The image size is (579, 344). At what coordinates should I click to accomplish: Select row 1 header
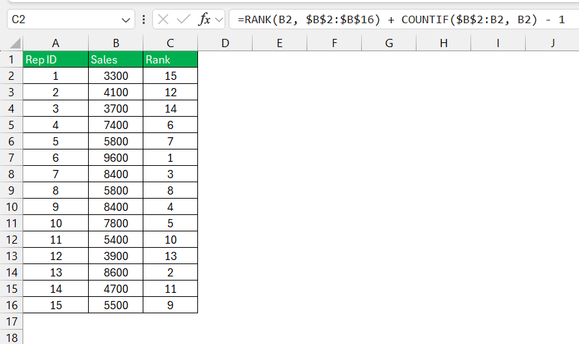click(x=12, y=59)
